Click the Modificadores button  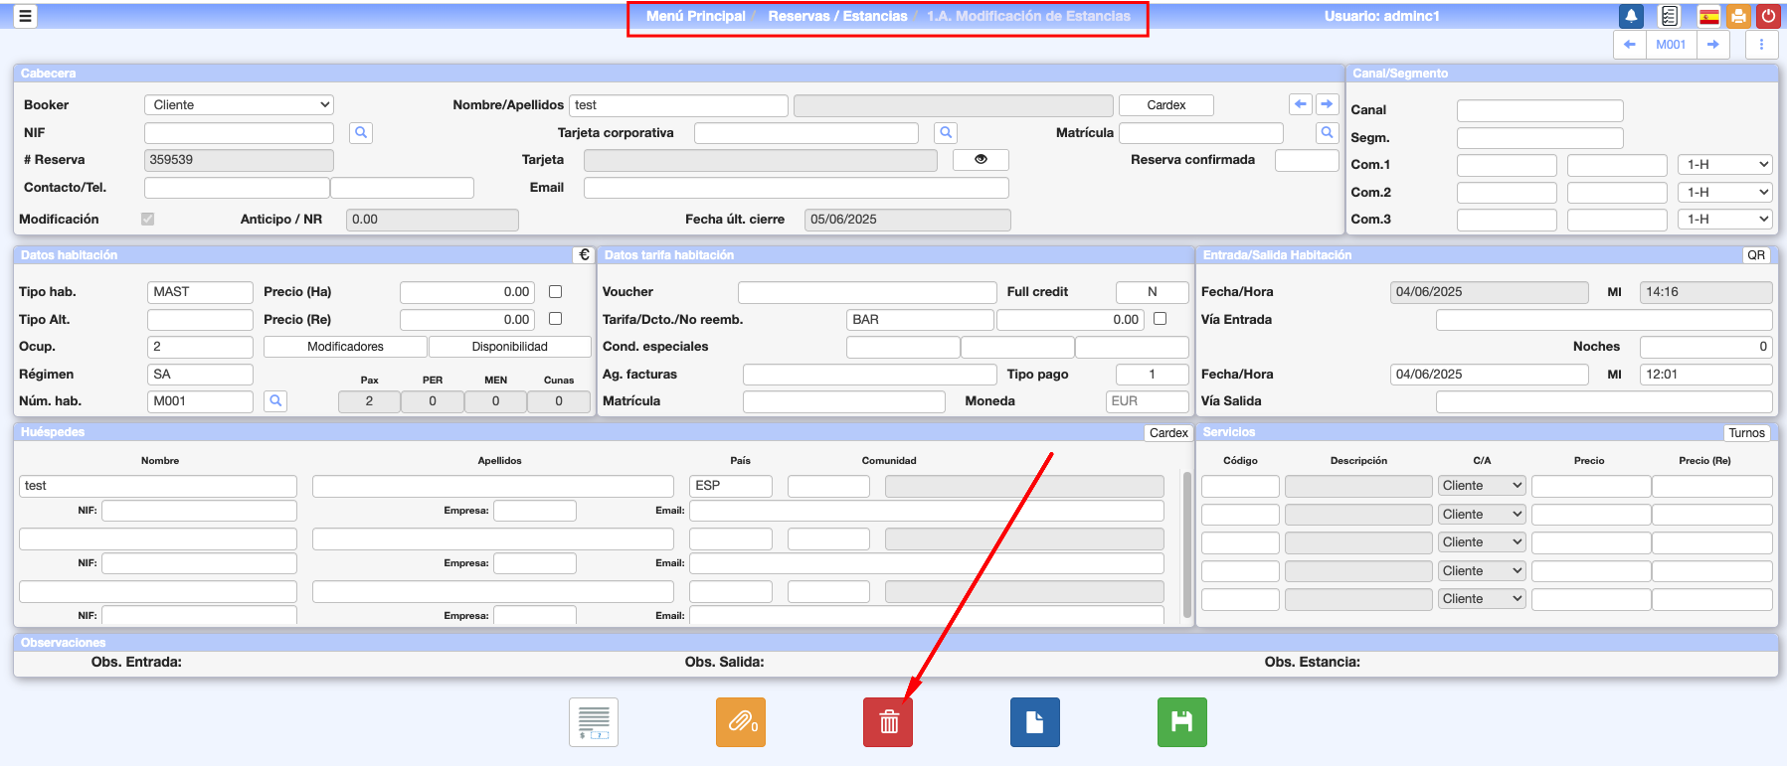click(345, 347)
